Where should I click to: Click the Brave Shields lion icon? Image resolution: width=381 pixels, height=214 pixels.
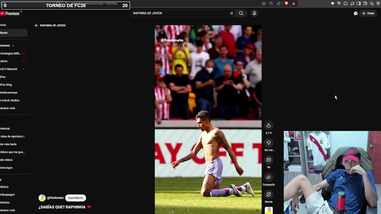click(286, 4)
